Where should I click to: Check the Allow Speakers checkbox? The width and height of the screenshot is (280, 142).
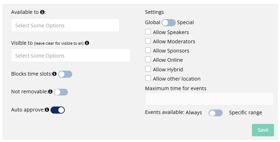pyautogui.click(x=148, y=32)
